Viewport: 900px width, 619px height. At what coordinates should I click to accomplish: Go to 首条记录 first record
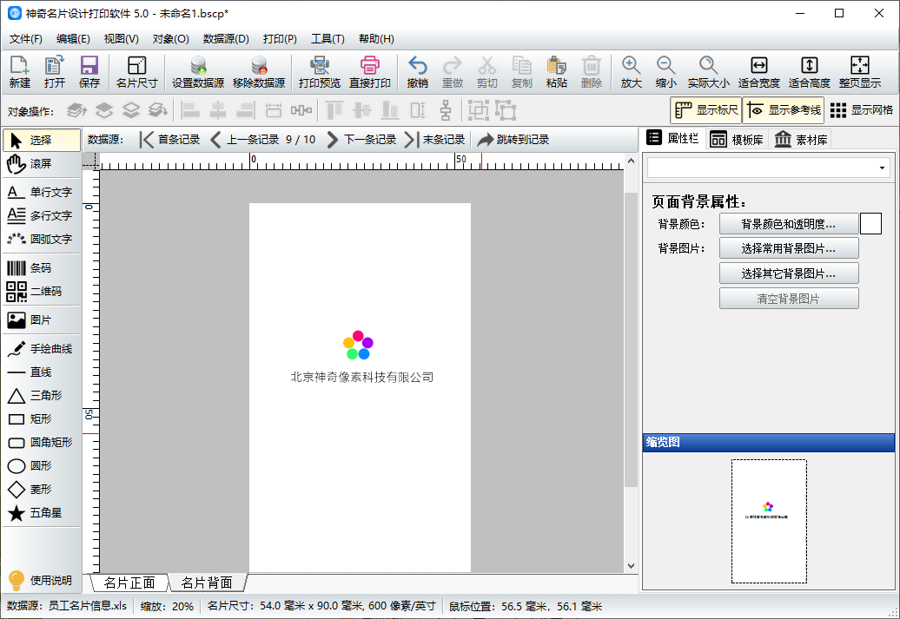pos(170,140)
